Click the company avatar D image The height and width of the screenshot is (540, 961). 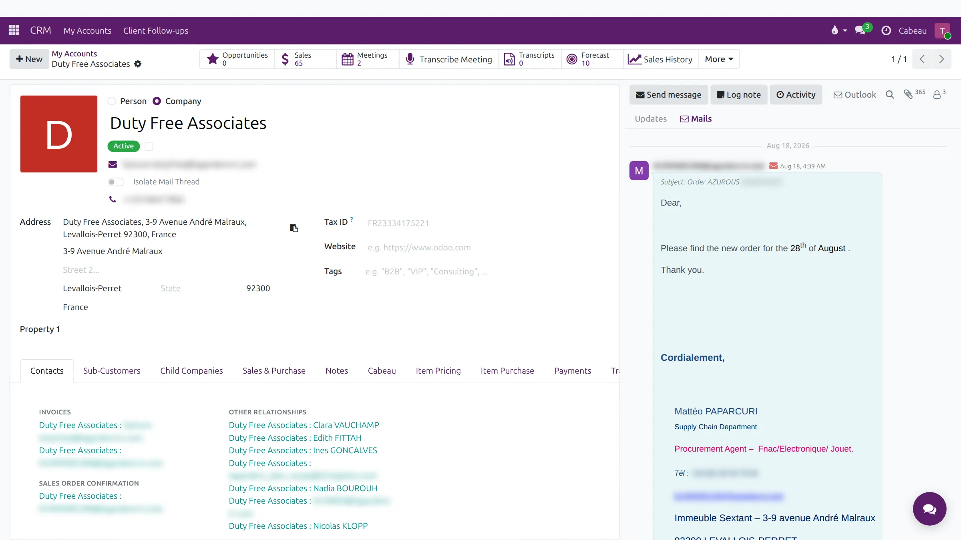click(x=59, y=134)
